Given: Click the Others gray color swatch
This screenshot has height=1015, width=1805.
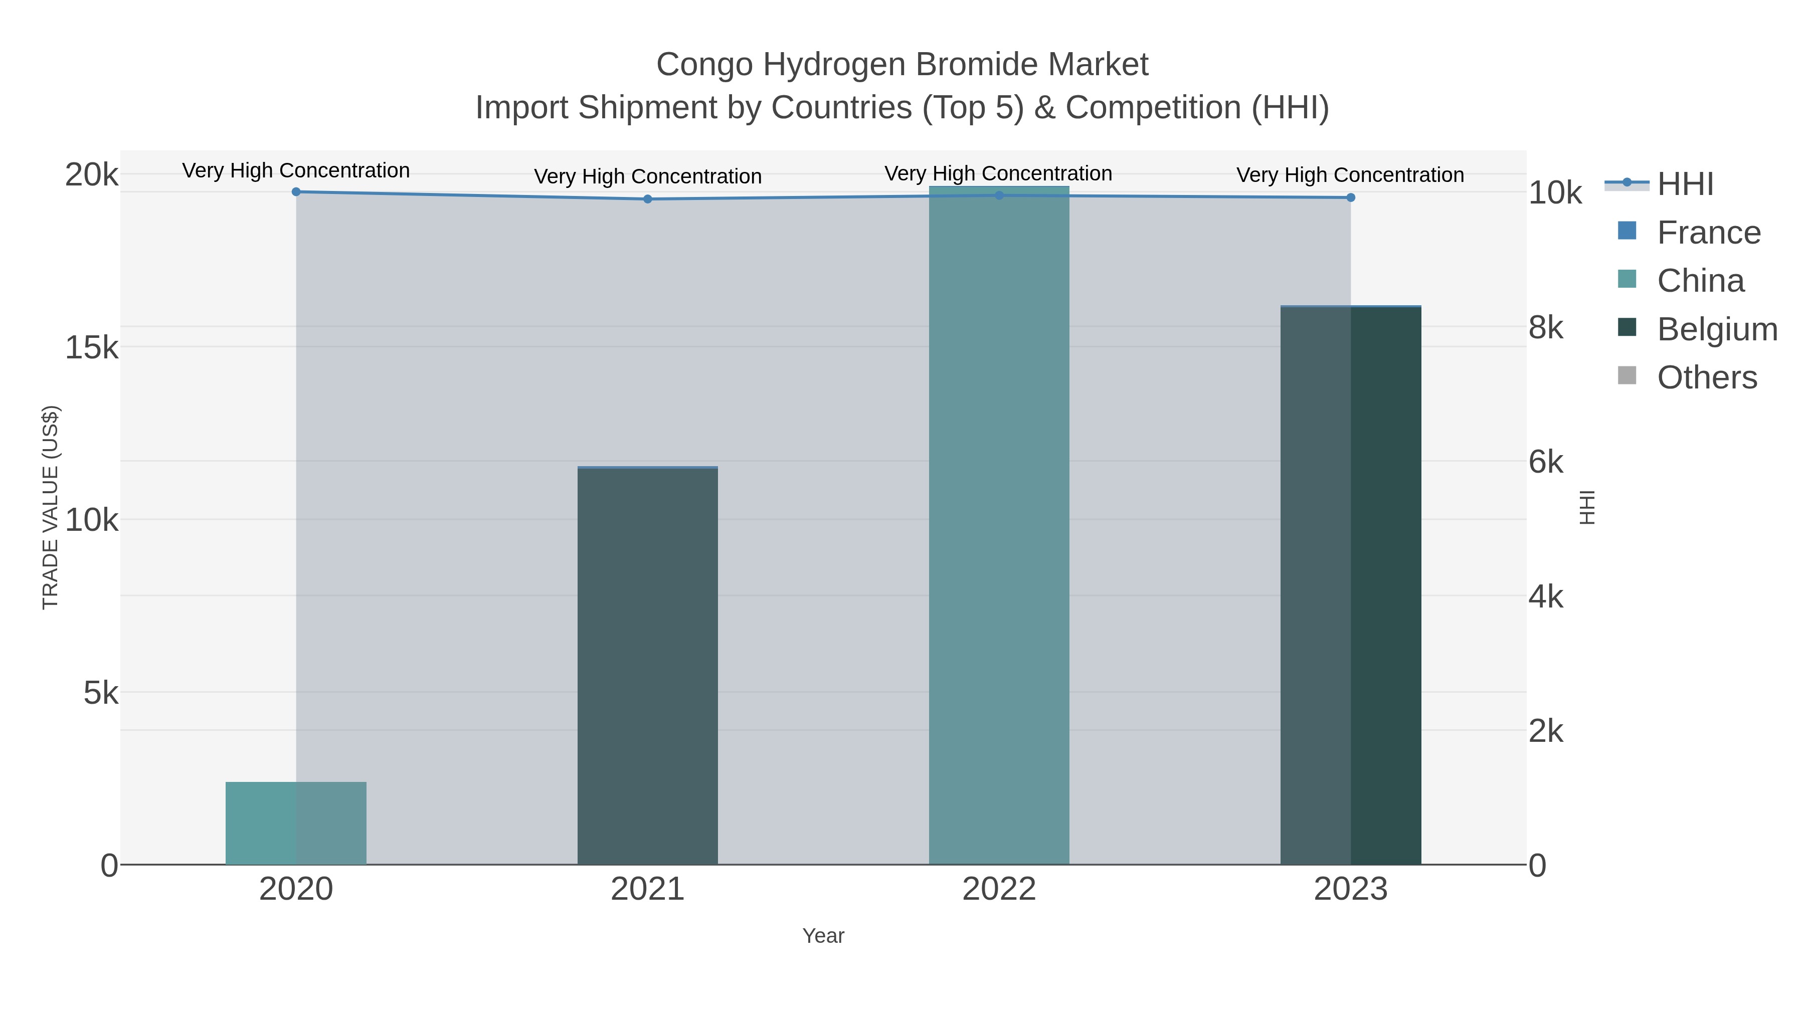Looking at the screenshot, I should point(1627,375).
